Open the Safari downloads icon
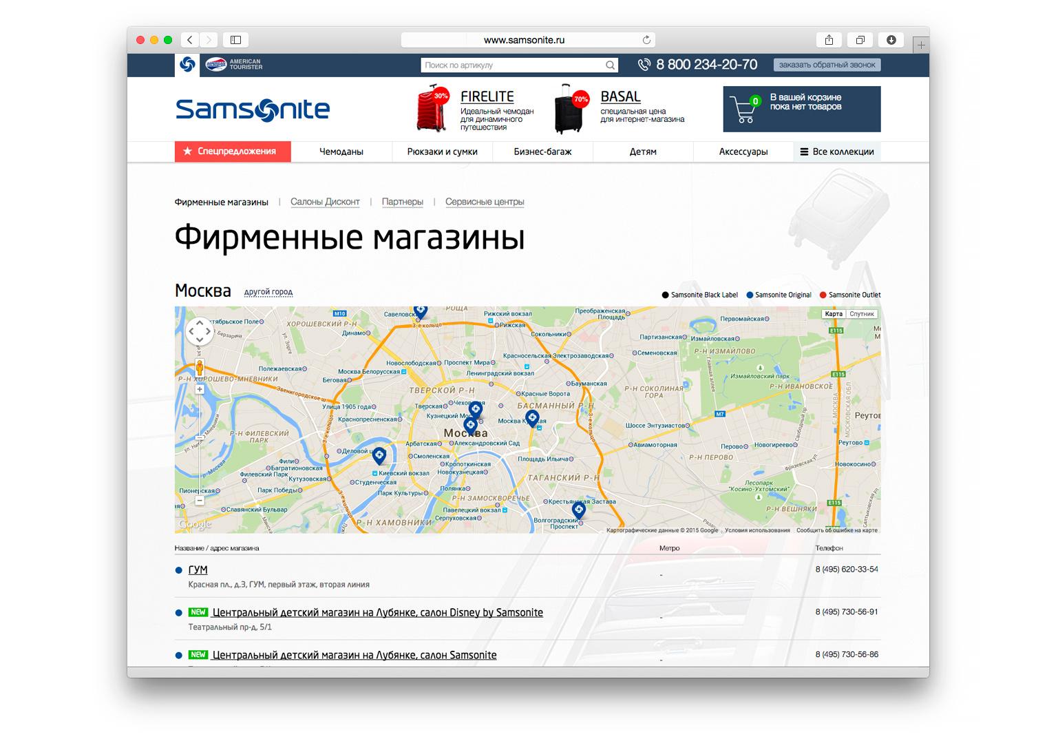The width and height of the screenshot is (1058, 741). (891, 40)
